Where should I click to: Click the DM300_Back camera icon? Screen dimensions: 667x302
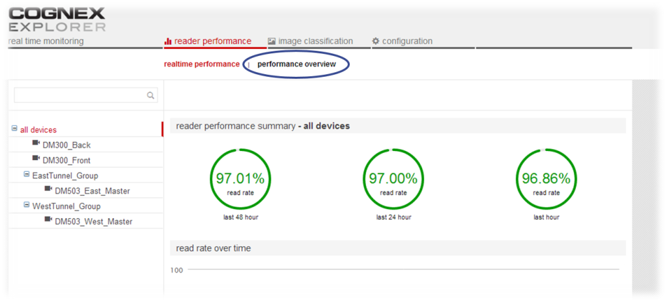36,144
